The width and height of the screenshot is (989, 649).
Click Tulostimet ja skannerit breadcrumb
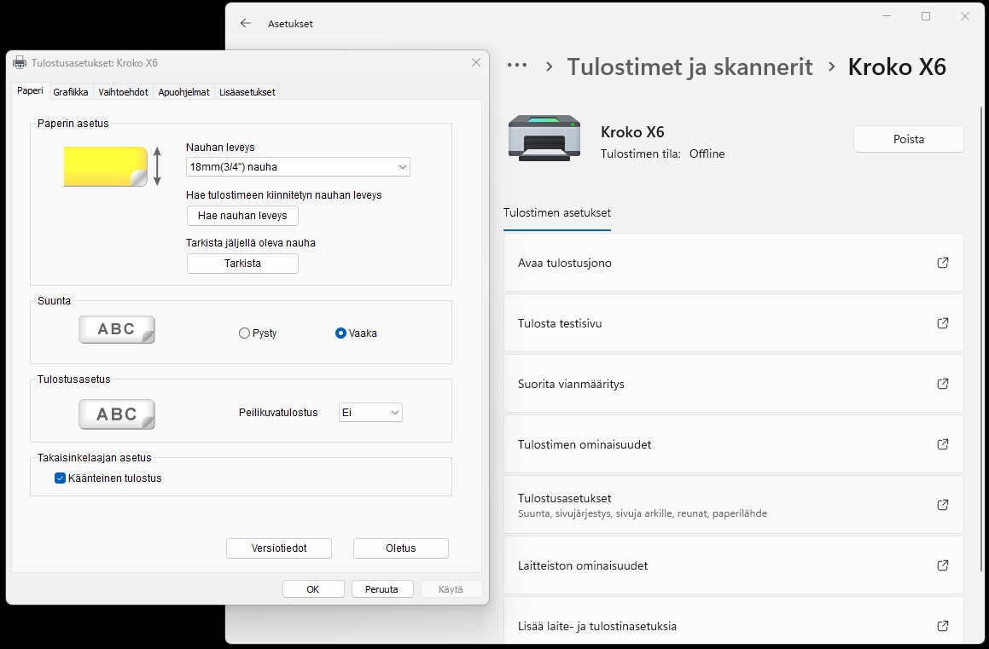click(x=689, y=67)
